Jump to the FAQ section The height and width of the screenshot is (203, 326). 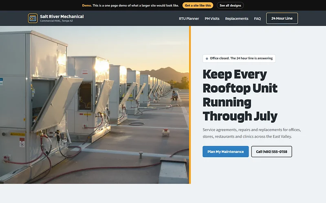tap(257, 19)
